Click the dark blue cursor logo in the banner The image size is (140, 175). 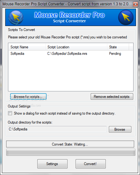[x=126, y=17]
